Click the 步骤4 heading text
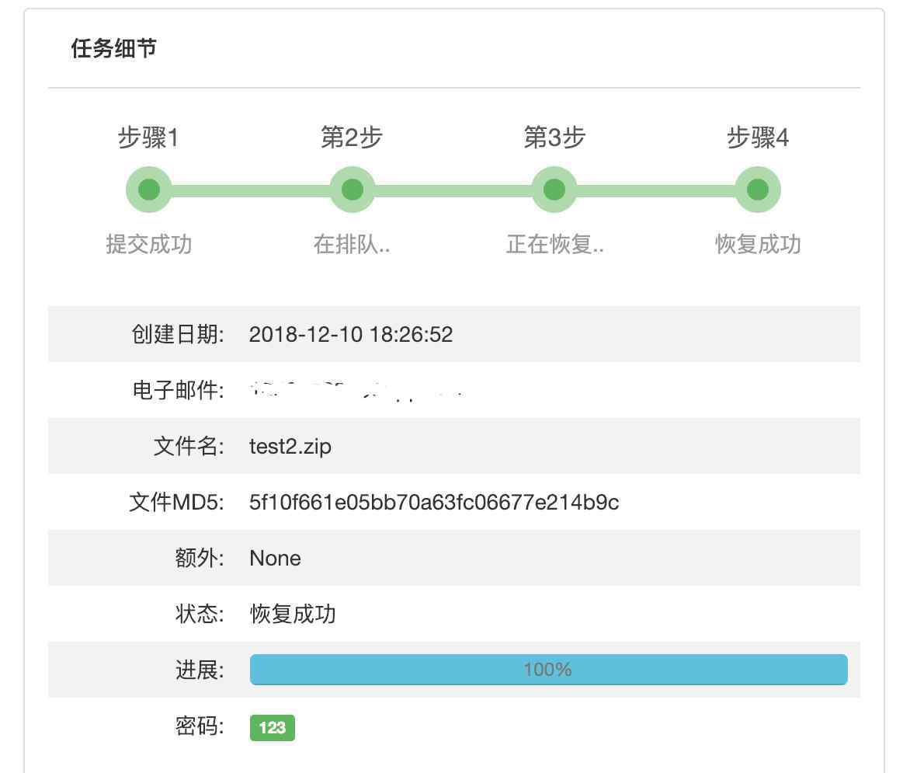The image size is (910, 773). point(758,138)
